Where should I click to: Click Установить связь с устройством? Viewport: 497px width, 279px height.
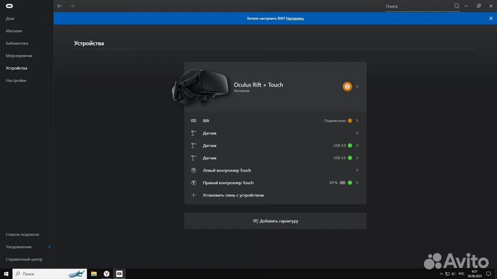pyautogui.click(x=233, y=195)
